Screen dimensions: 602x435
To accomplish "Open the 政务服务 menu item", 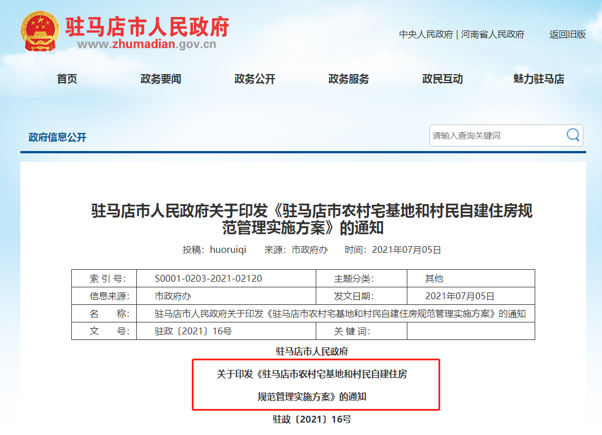I will pyautogui.click(x=349, y=79).
